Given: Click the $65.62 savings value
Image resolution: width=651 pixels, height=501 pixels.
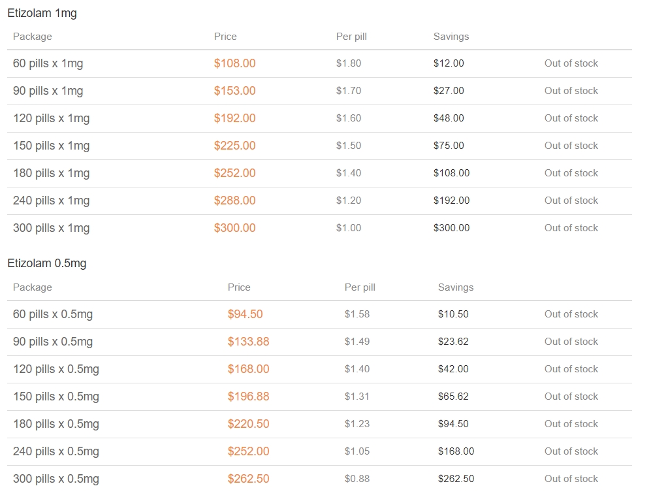Looking at the screenshot, I should (x=453, y=396).
